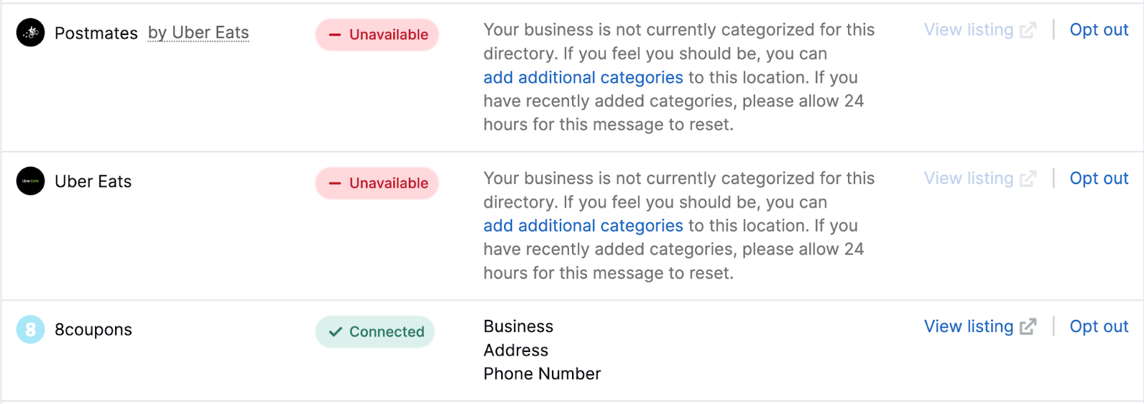Click checkmark icon in the Connected badge
The height and width of the screenshot is (404, 1144).
[x=335, y=332]
